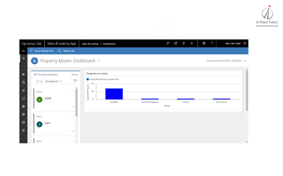Open the task flow checkmark-circle icon
Image resolution: width=283 pixels, height=176 pixels.
pos(175,43)
